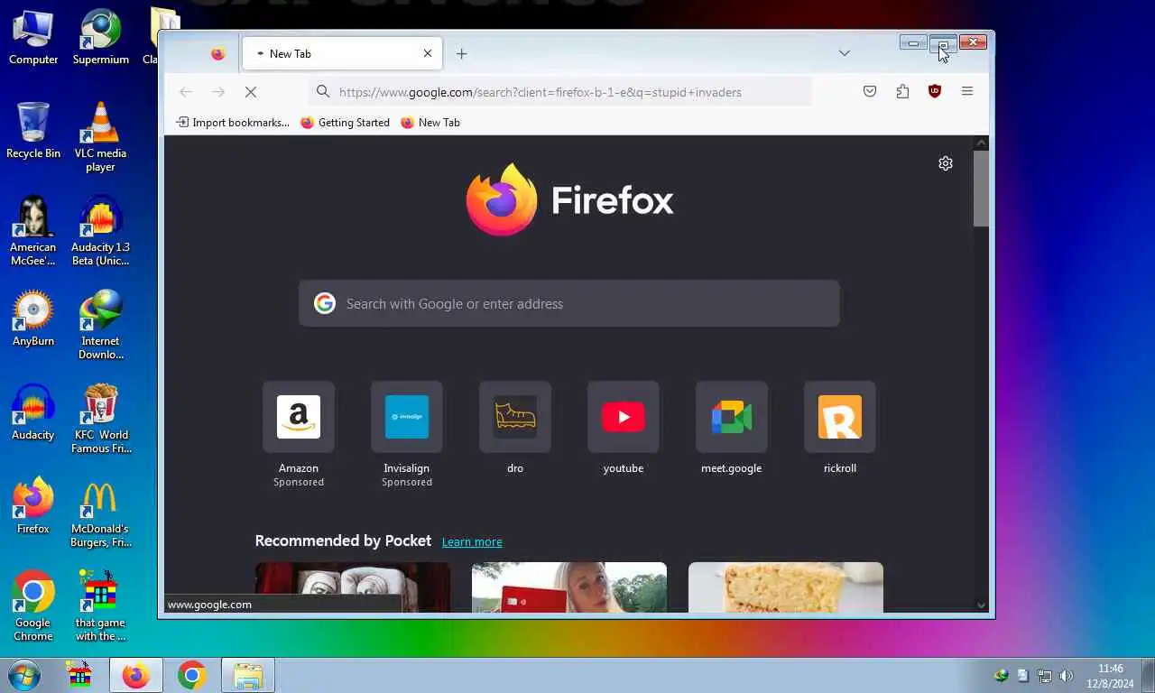This screenshot has height=693, width=1155.
Task: Select the Computer desktop icon
Action: [x=33, y=38]
